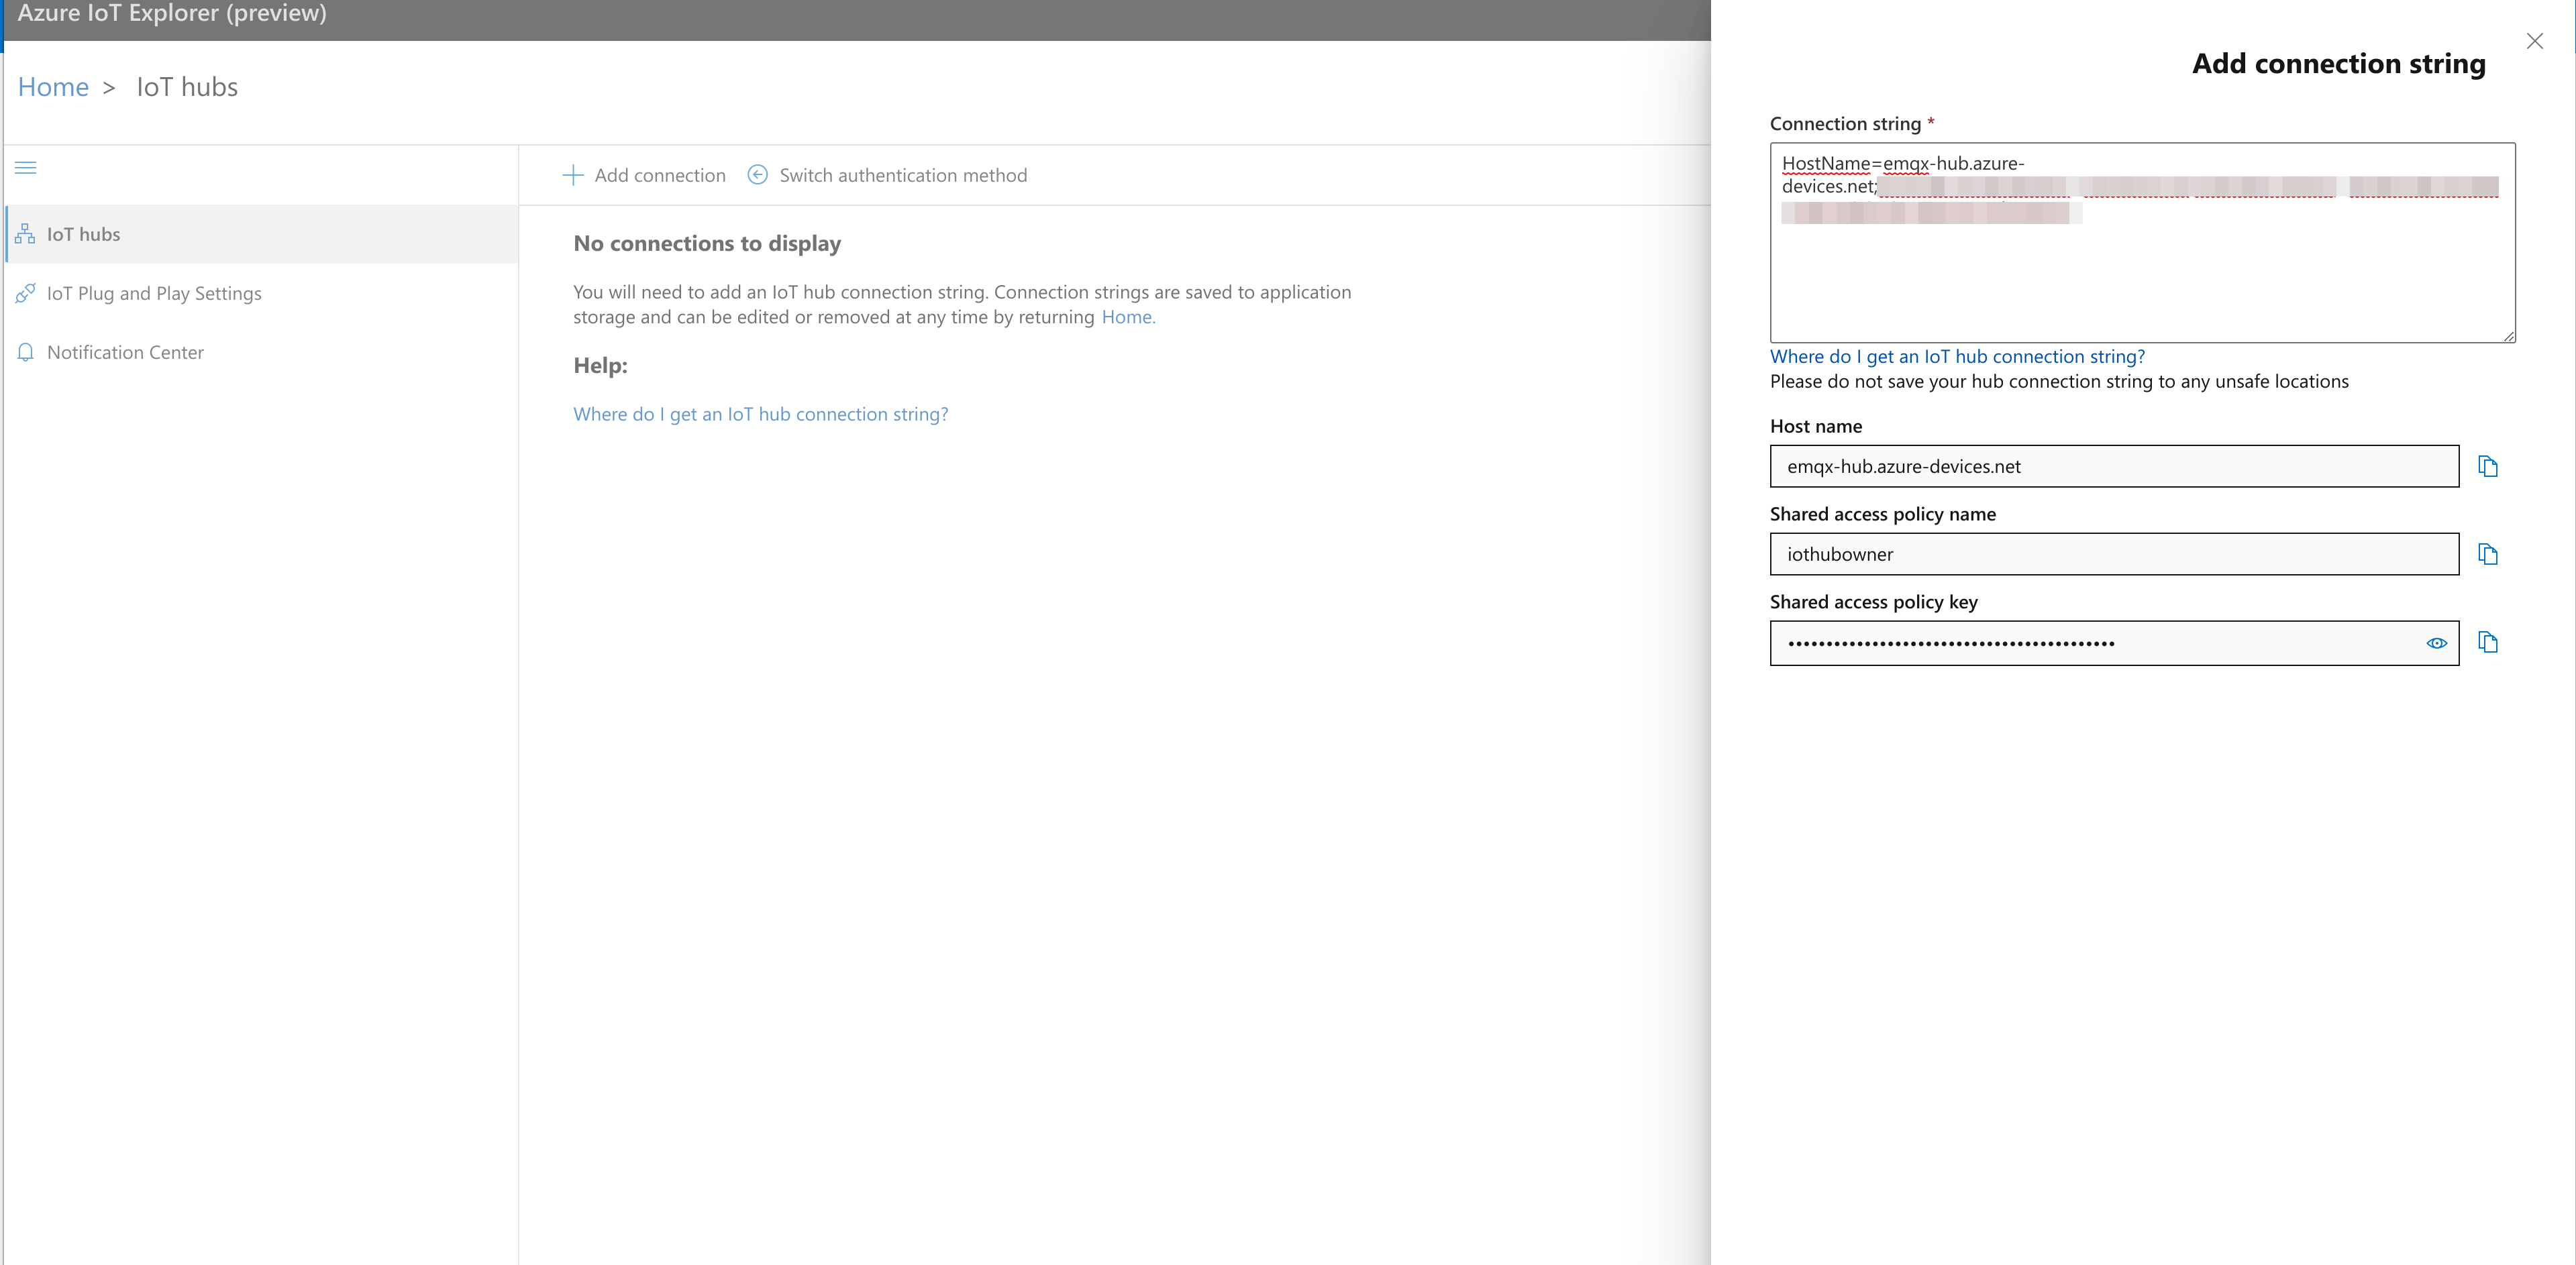Copy the host name emqx-hub.azure-devices.net

(2489, 465)
